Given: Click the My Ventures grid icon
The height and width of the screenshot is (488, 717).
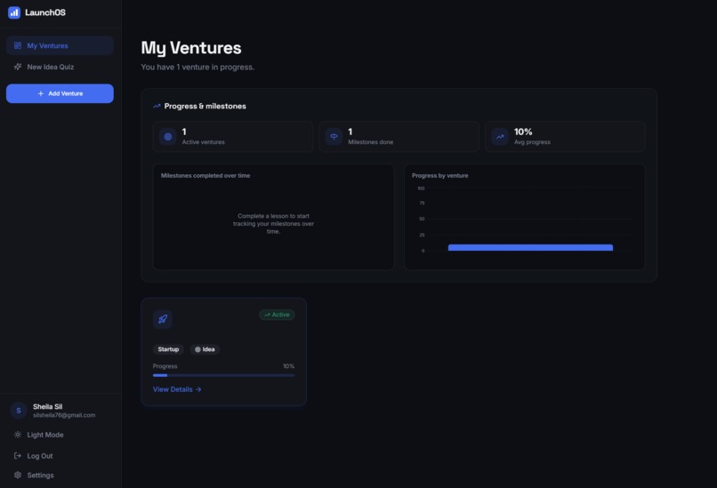Looking at the screenshot, I should [x=18, y=45].
